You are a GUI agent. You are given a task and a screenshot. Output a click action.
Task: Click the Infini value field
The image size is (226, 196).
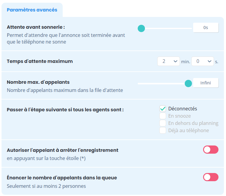(206, 83)
